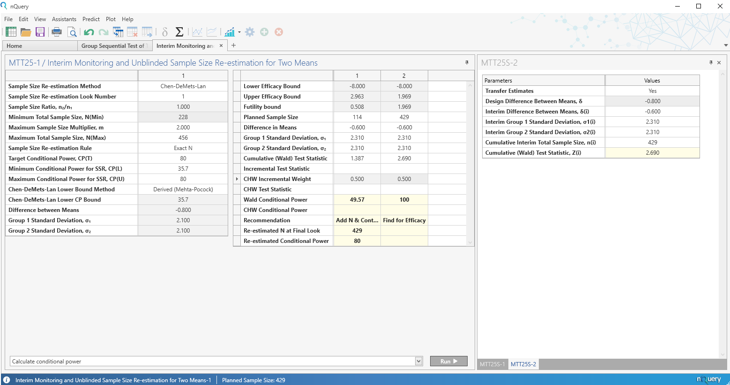Pin the MTT25S-2 panel using its pin icon
Image resolution: width=730 pixels, height=385 pixels.
coord(711,62)
